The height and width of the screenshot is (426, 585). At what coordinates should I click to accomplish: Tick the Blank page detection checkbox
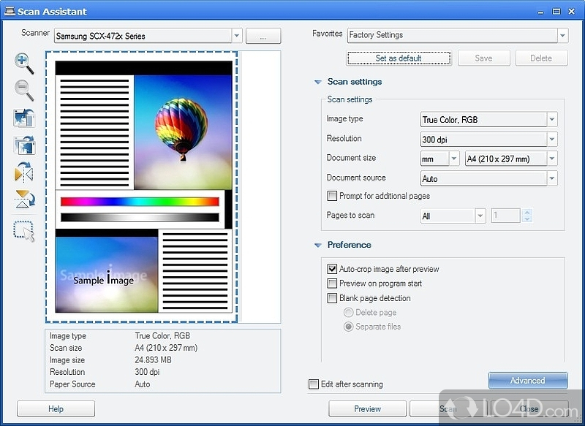(x=333, y=298)
